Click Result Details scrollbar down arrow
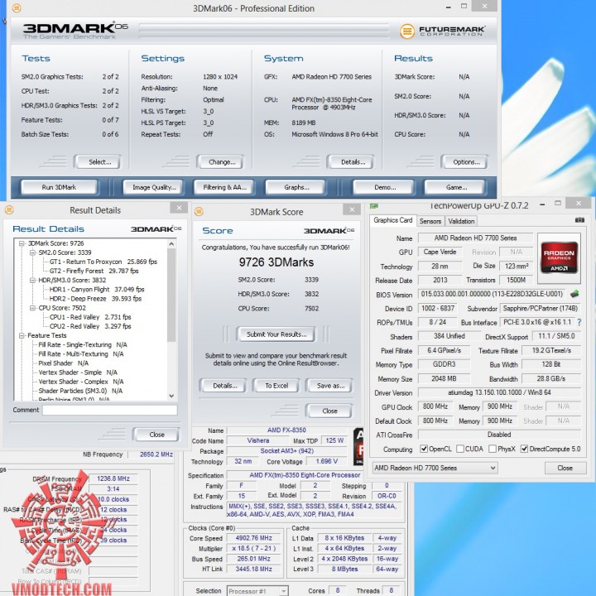Image resolution: width=596 pixels, height=596 pixels. (171, 396)
